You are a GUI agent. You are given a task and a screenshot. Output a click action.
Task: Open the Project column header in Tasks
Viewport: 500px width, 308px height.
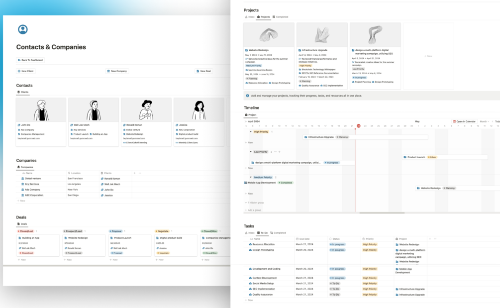click(x=401, y=239)
